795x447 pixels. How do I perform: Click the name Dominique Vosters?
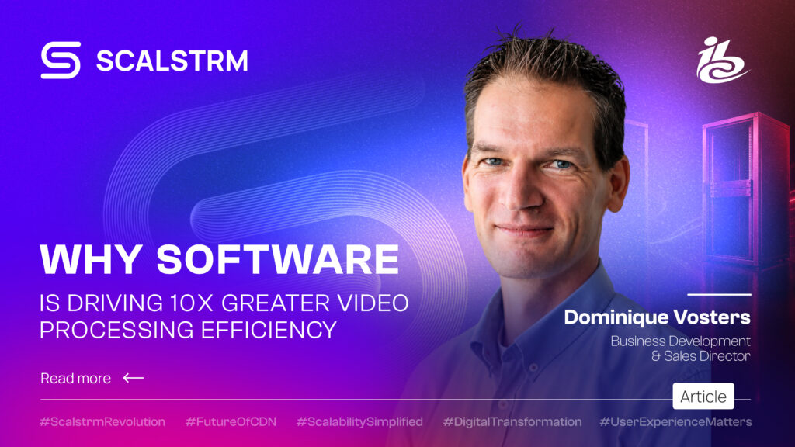click(657, 317)
